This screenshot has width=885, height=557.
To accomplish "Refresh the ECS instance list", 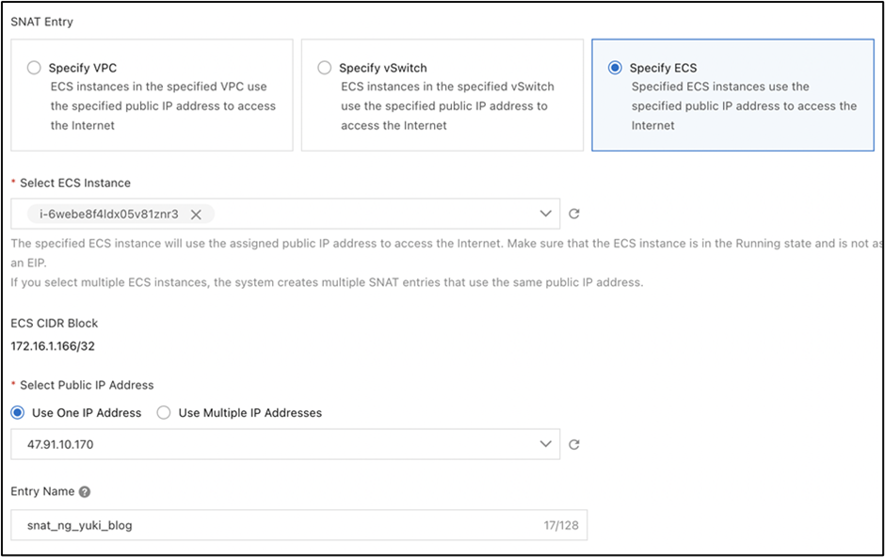I will [574, 215].
